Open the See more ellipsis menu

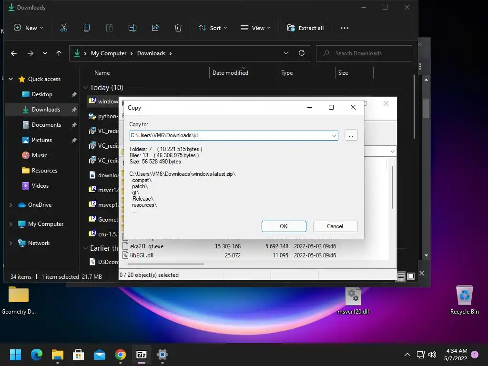[344, 28]
